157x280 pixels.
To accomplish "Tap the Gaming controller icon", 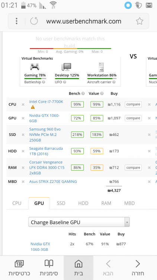I will pyautogui.click(x=35, y=67).
